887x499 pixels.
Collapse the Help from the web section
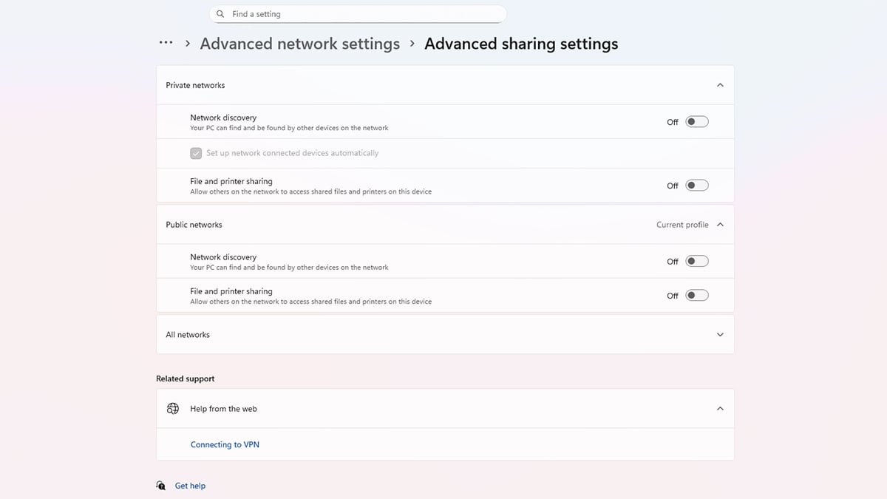coord(720,409)
